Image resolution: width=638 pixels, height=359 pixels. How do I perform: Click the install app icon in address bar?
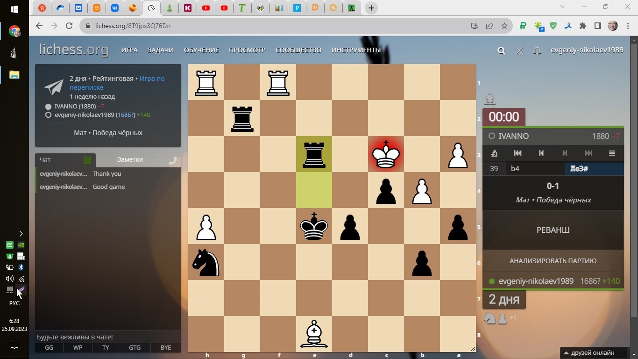(475, 26)
